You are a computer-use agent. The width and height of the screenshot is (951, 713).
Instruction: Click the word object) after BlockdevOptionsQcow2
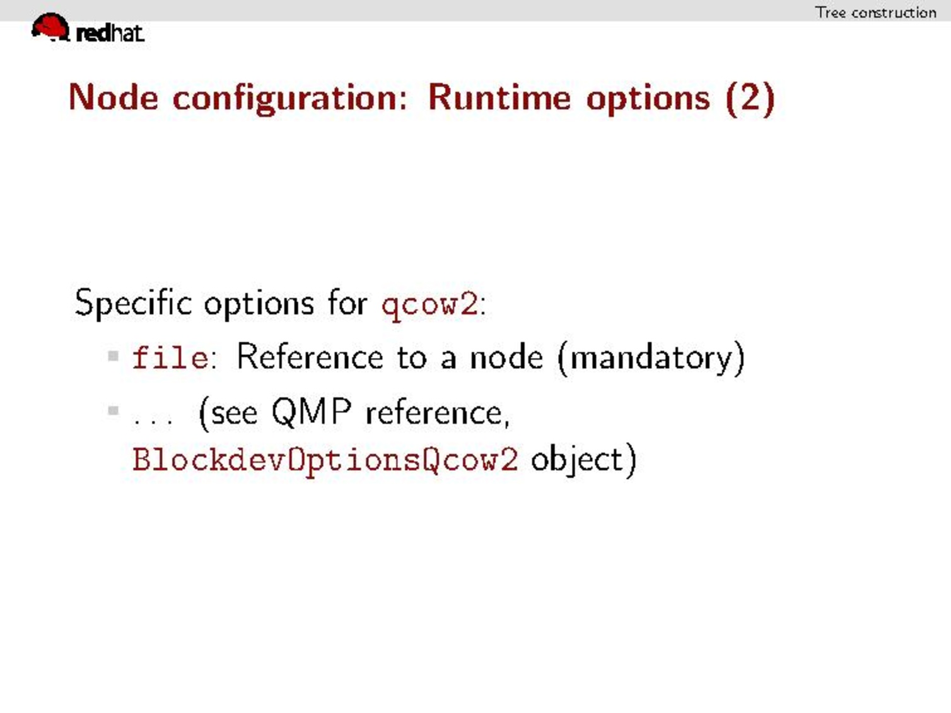[x=583, y=460]
